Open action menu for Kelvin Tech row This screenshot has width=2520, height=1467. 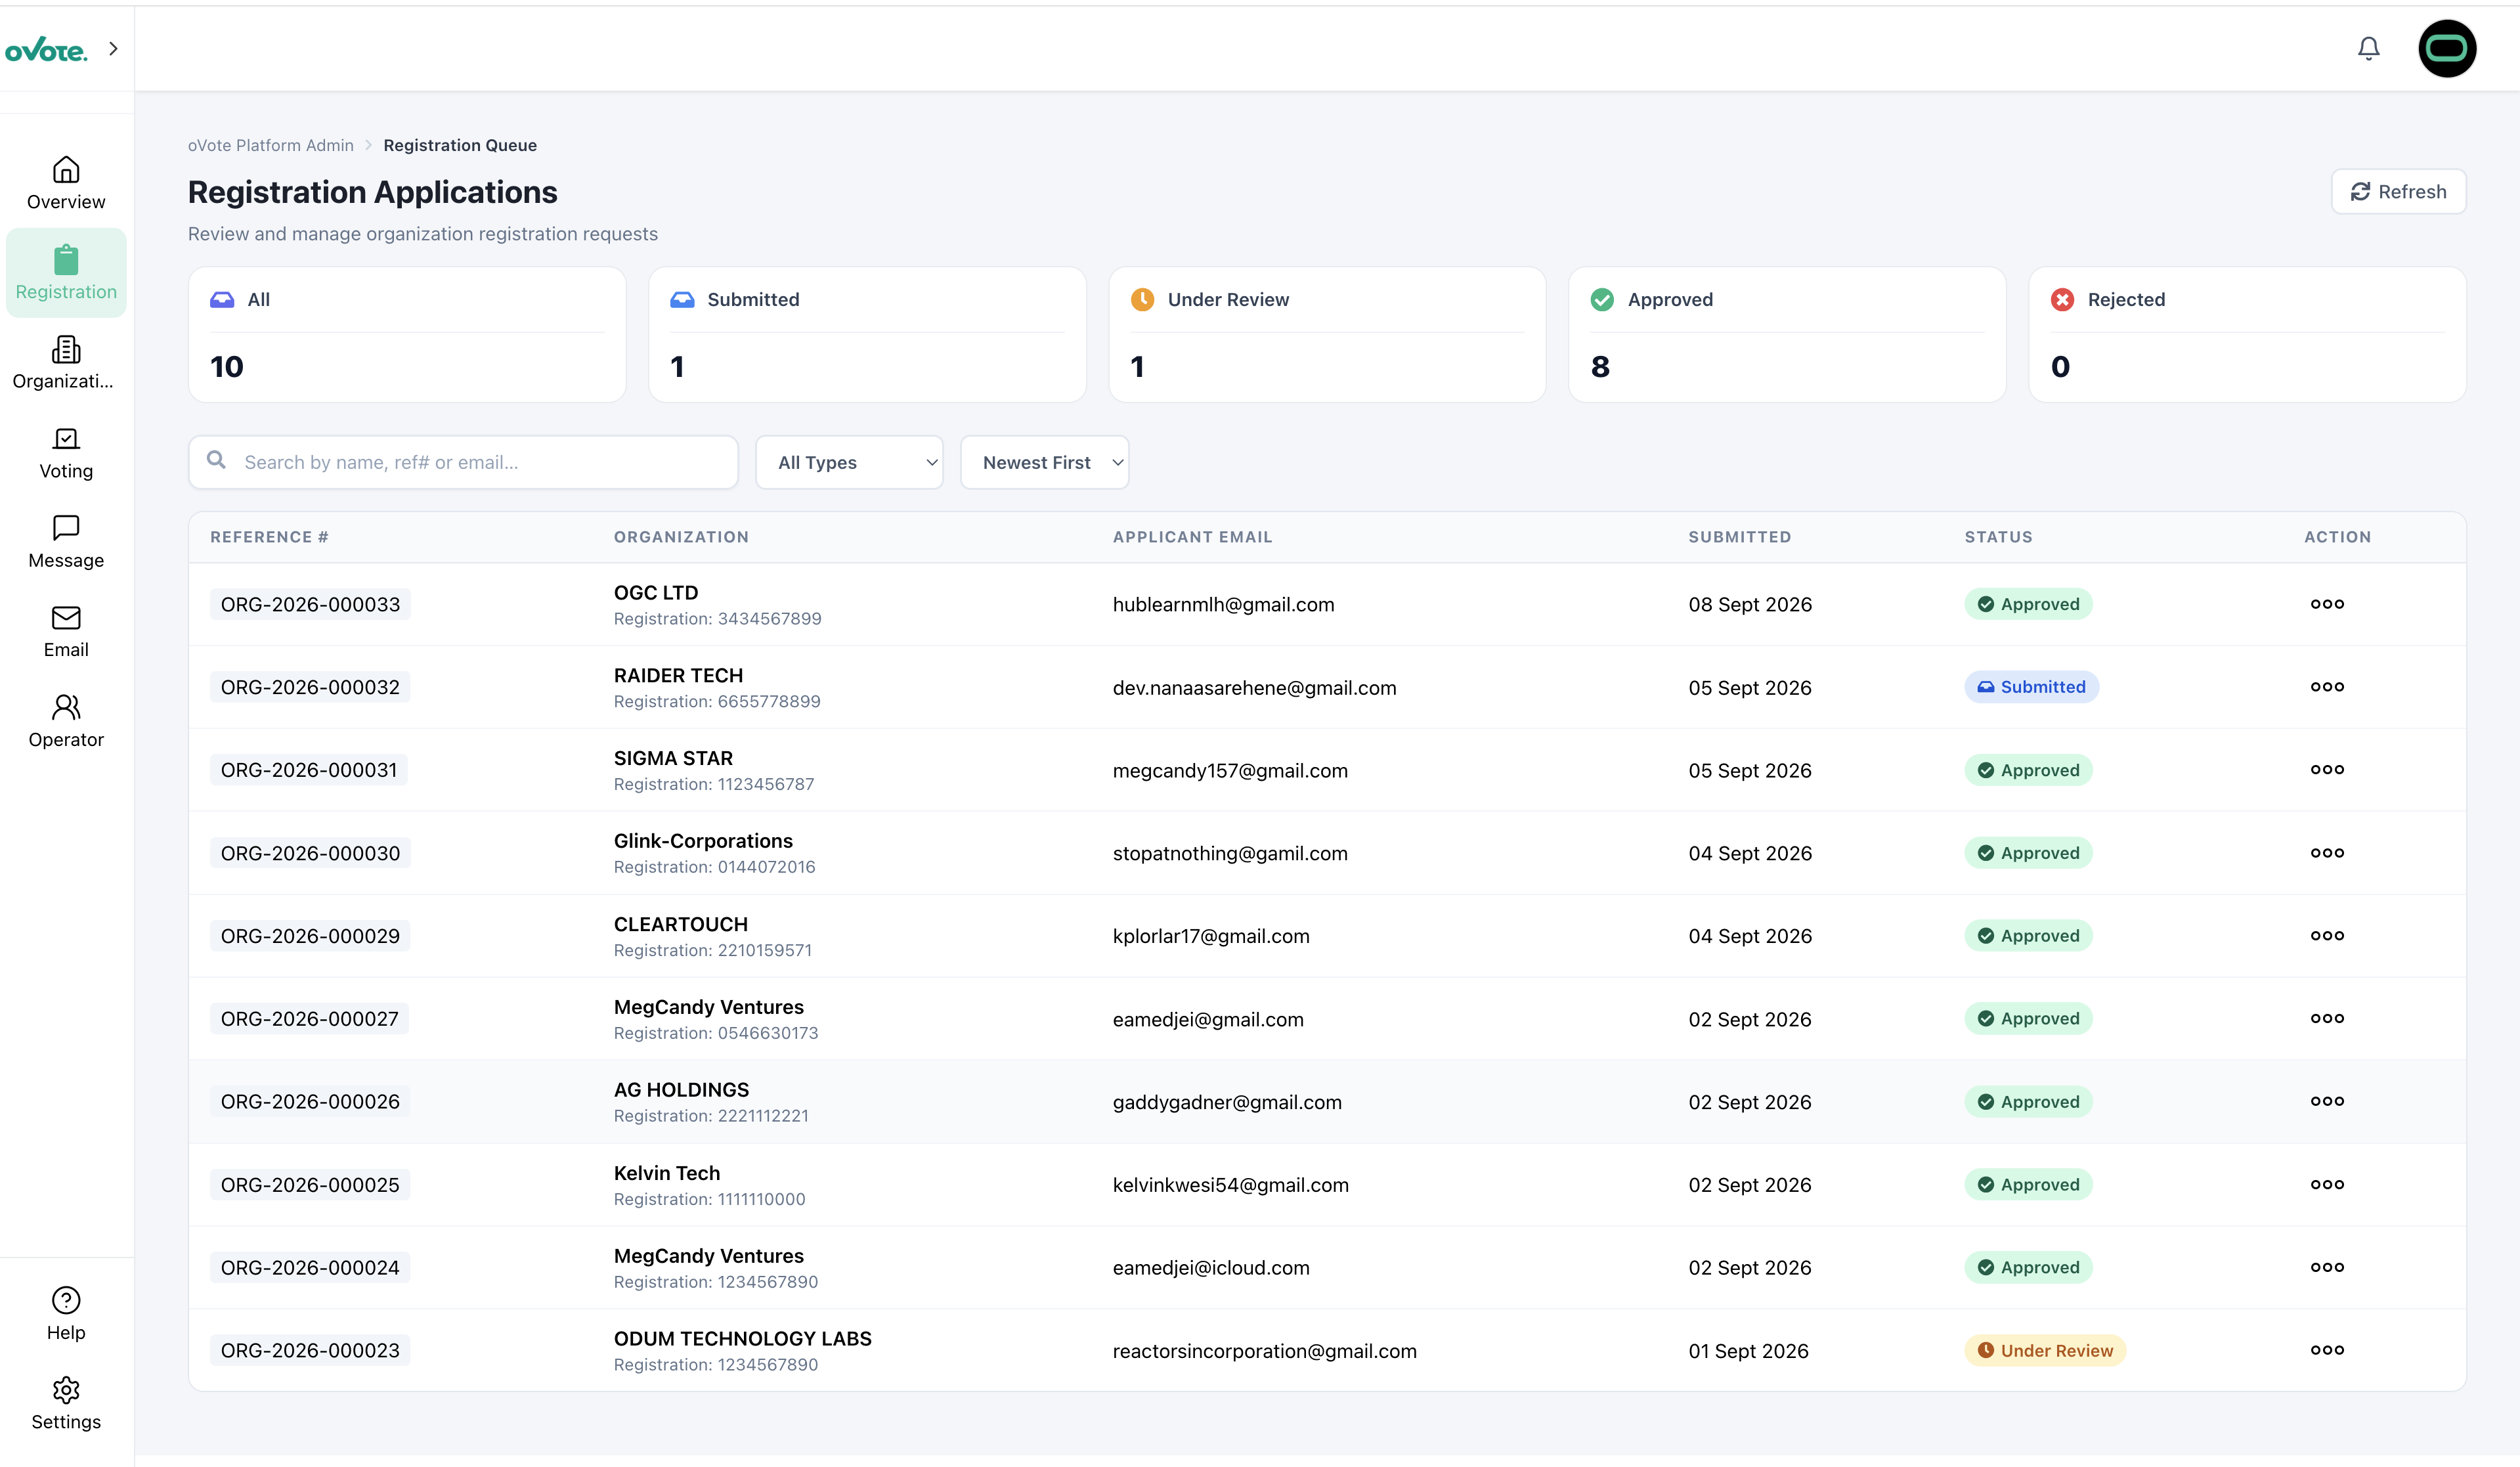[x=2327, y=1184]
